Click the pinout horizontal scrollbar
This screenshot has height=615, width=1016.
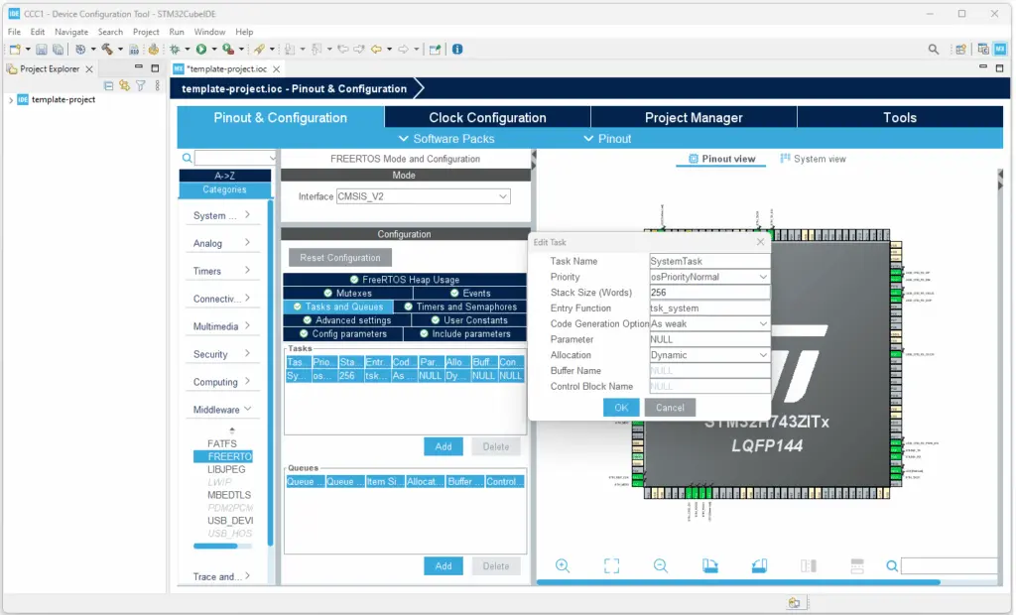[734, 582]
